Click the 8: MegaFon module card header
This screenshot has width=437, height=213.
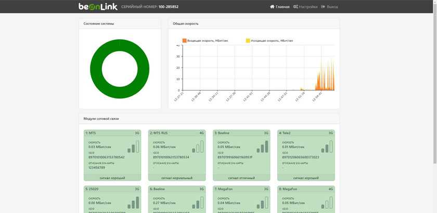[306, 189]
